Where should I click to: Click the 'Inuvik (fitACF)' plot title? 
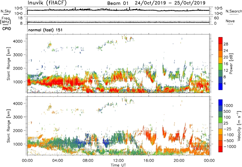(x=47, y=3)
